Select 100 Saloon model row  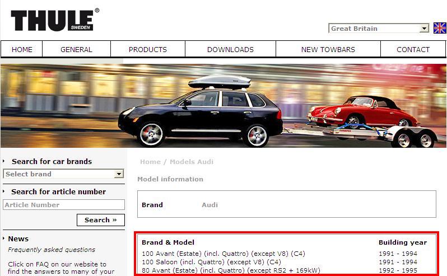211,262
